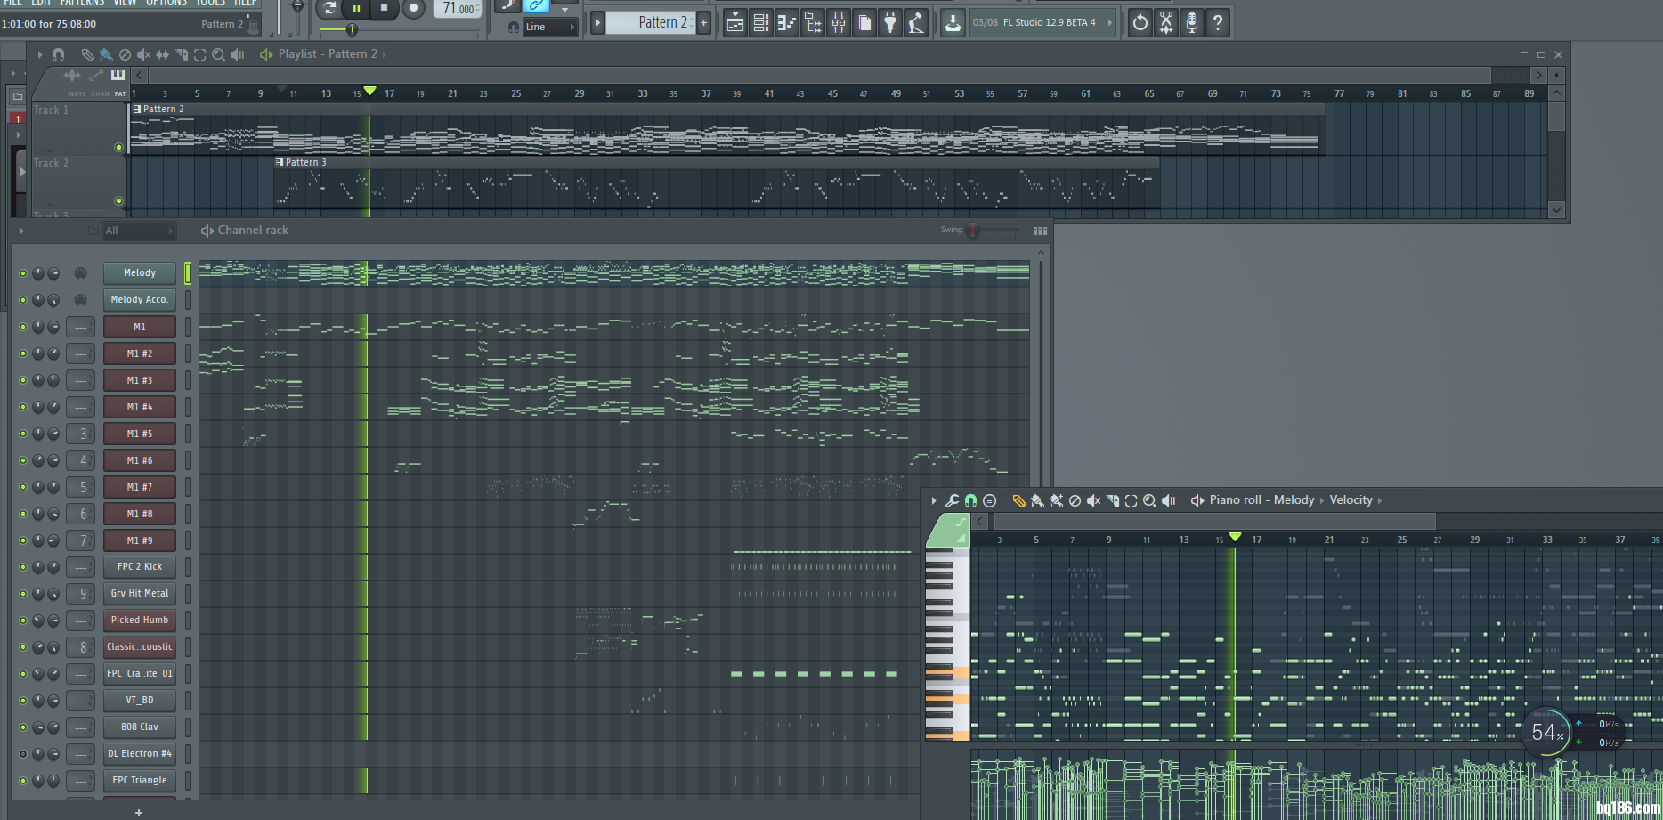
Task: Arm the round record button
Action: point(413,9)
